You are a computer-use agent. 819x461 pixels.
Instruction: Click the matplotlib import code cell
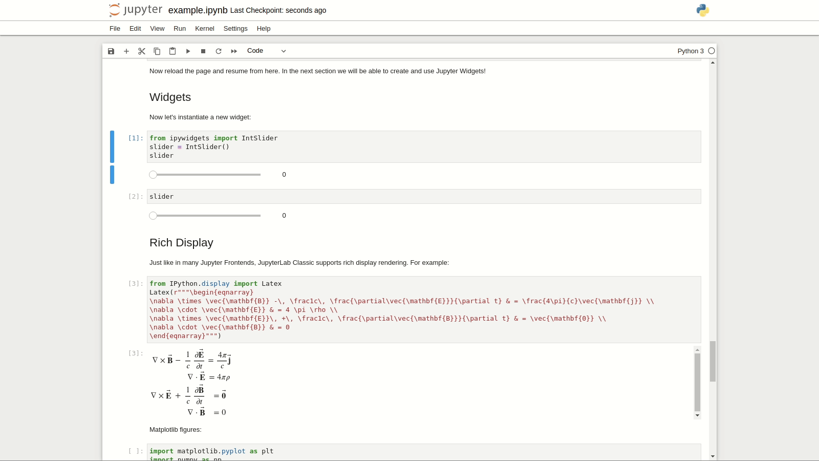pos(424,452)
